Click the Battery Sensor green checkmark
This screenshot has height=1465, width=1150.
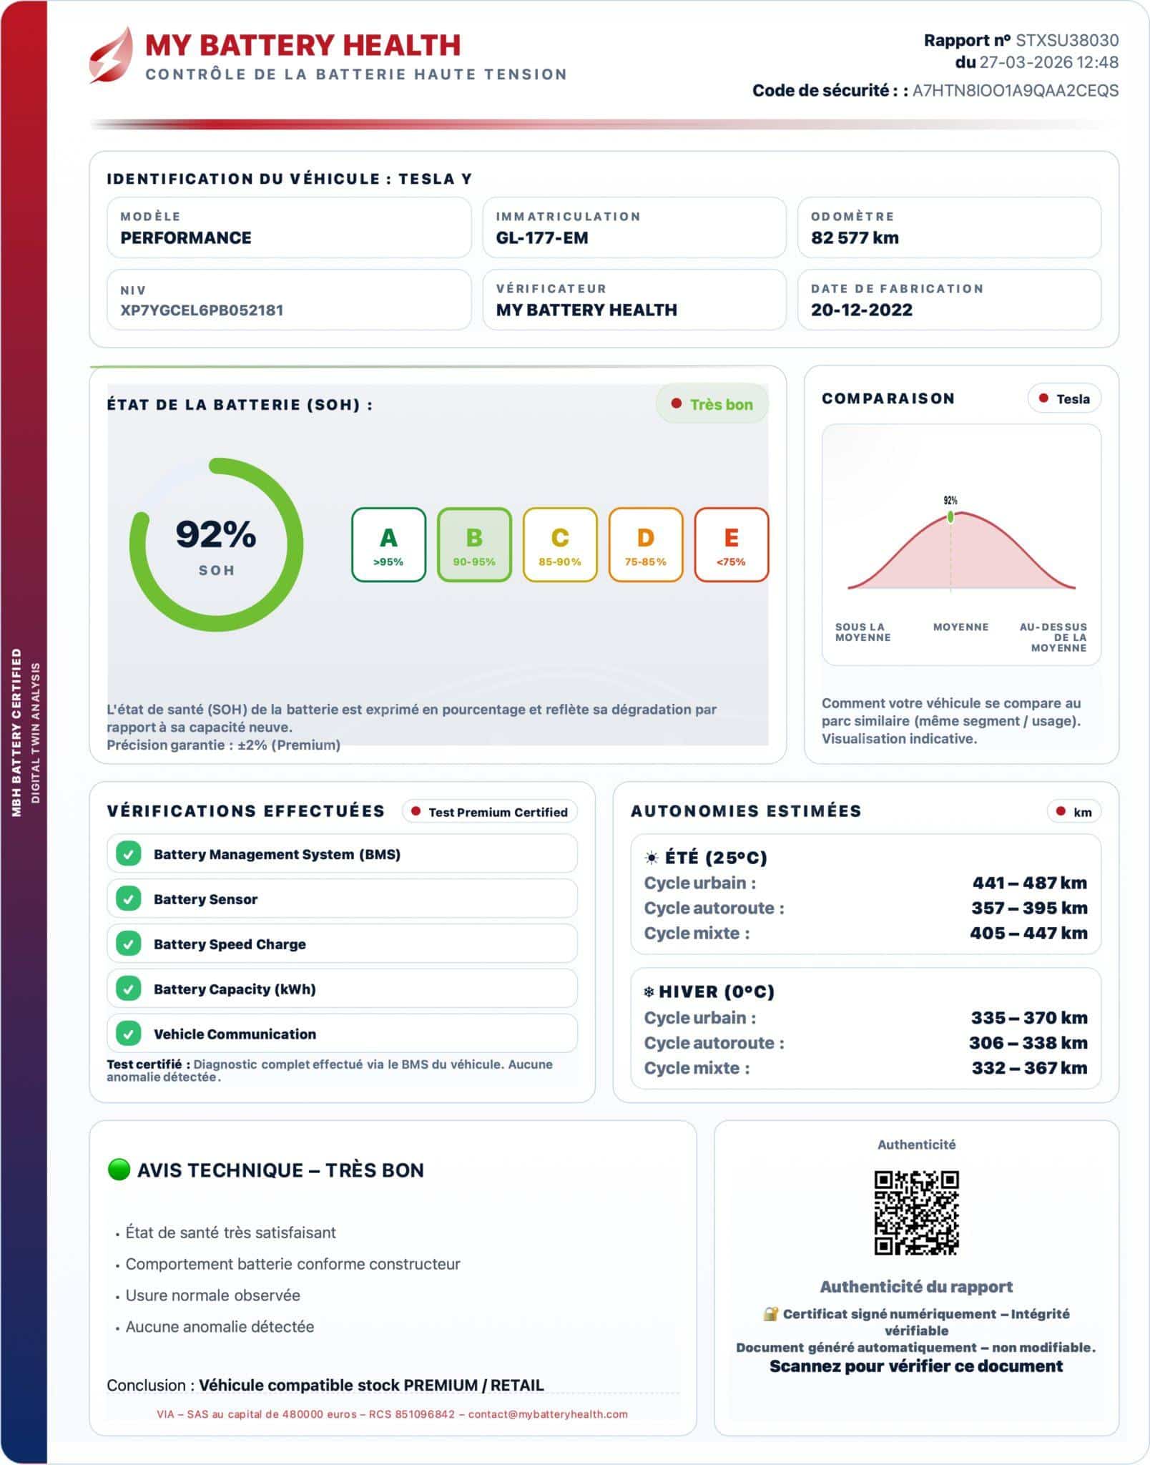(129, 899)
